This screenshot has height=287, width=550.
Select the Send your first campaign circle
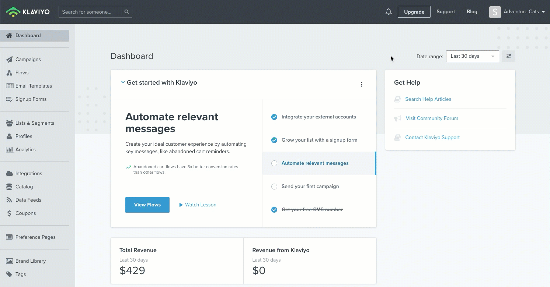[274, 187]
